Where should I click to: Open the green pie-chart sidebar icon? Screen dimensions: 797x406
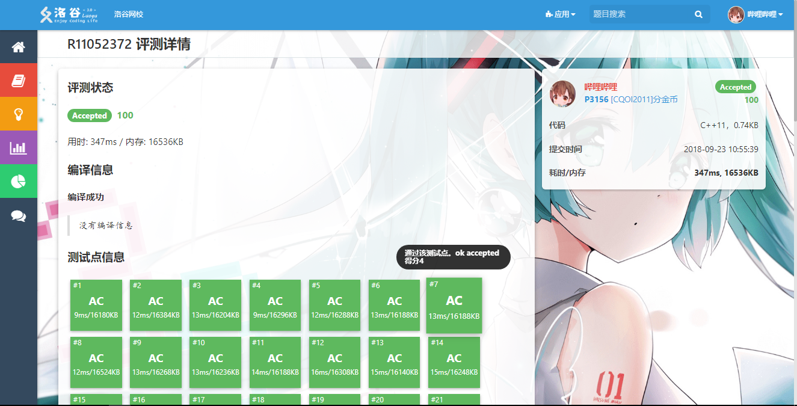click(x=19, y=181)
